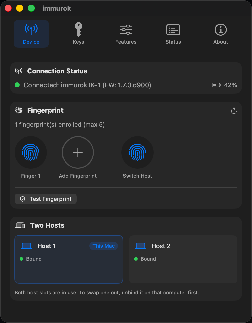Click the '1 fingerprint(s) enrolled (max 5)' text

pyautogui.click(x=60, y=125)
